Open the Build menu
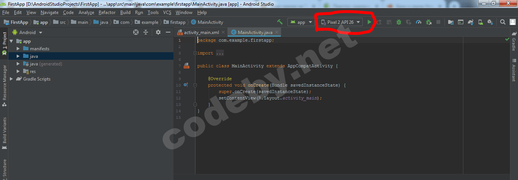The height and width of the screenshot is (180, 518). [125, 12]
